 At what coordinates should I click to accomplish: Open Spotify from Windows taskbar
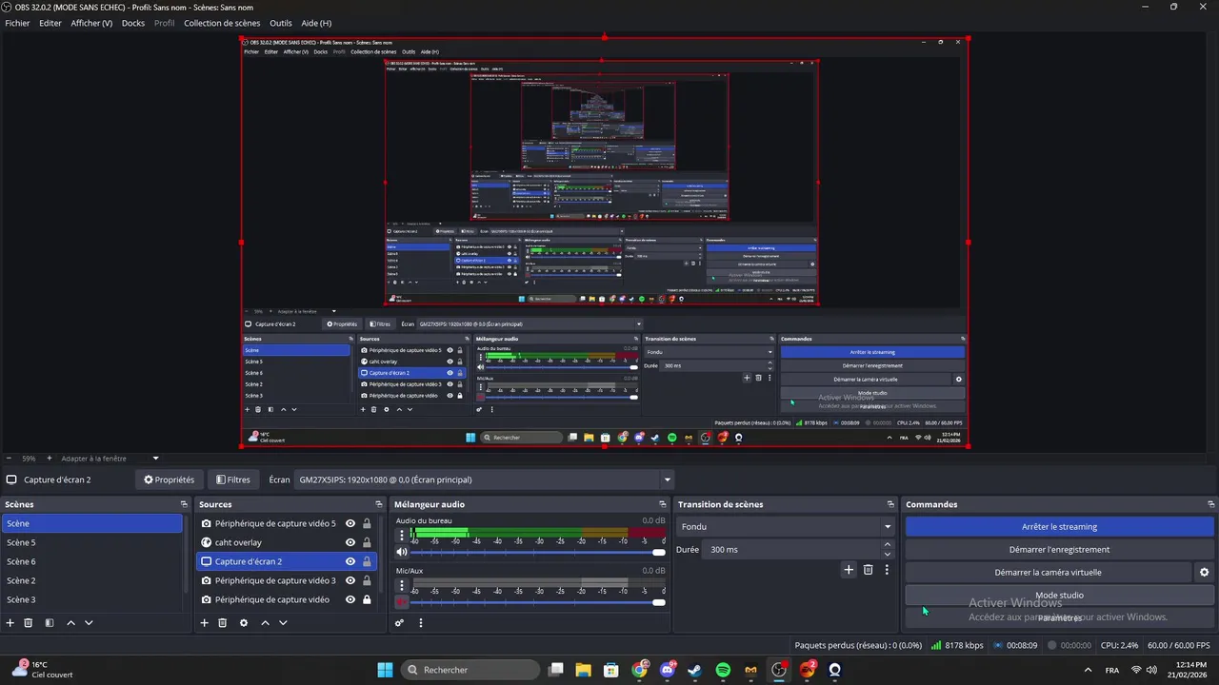click(x=723, y=670)
